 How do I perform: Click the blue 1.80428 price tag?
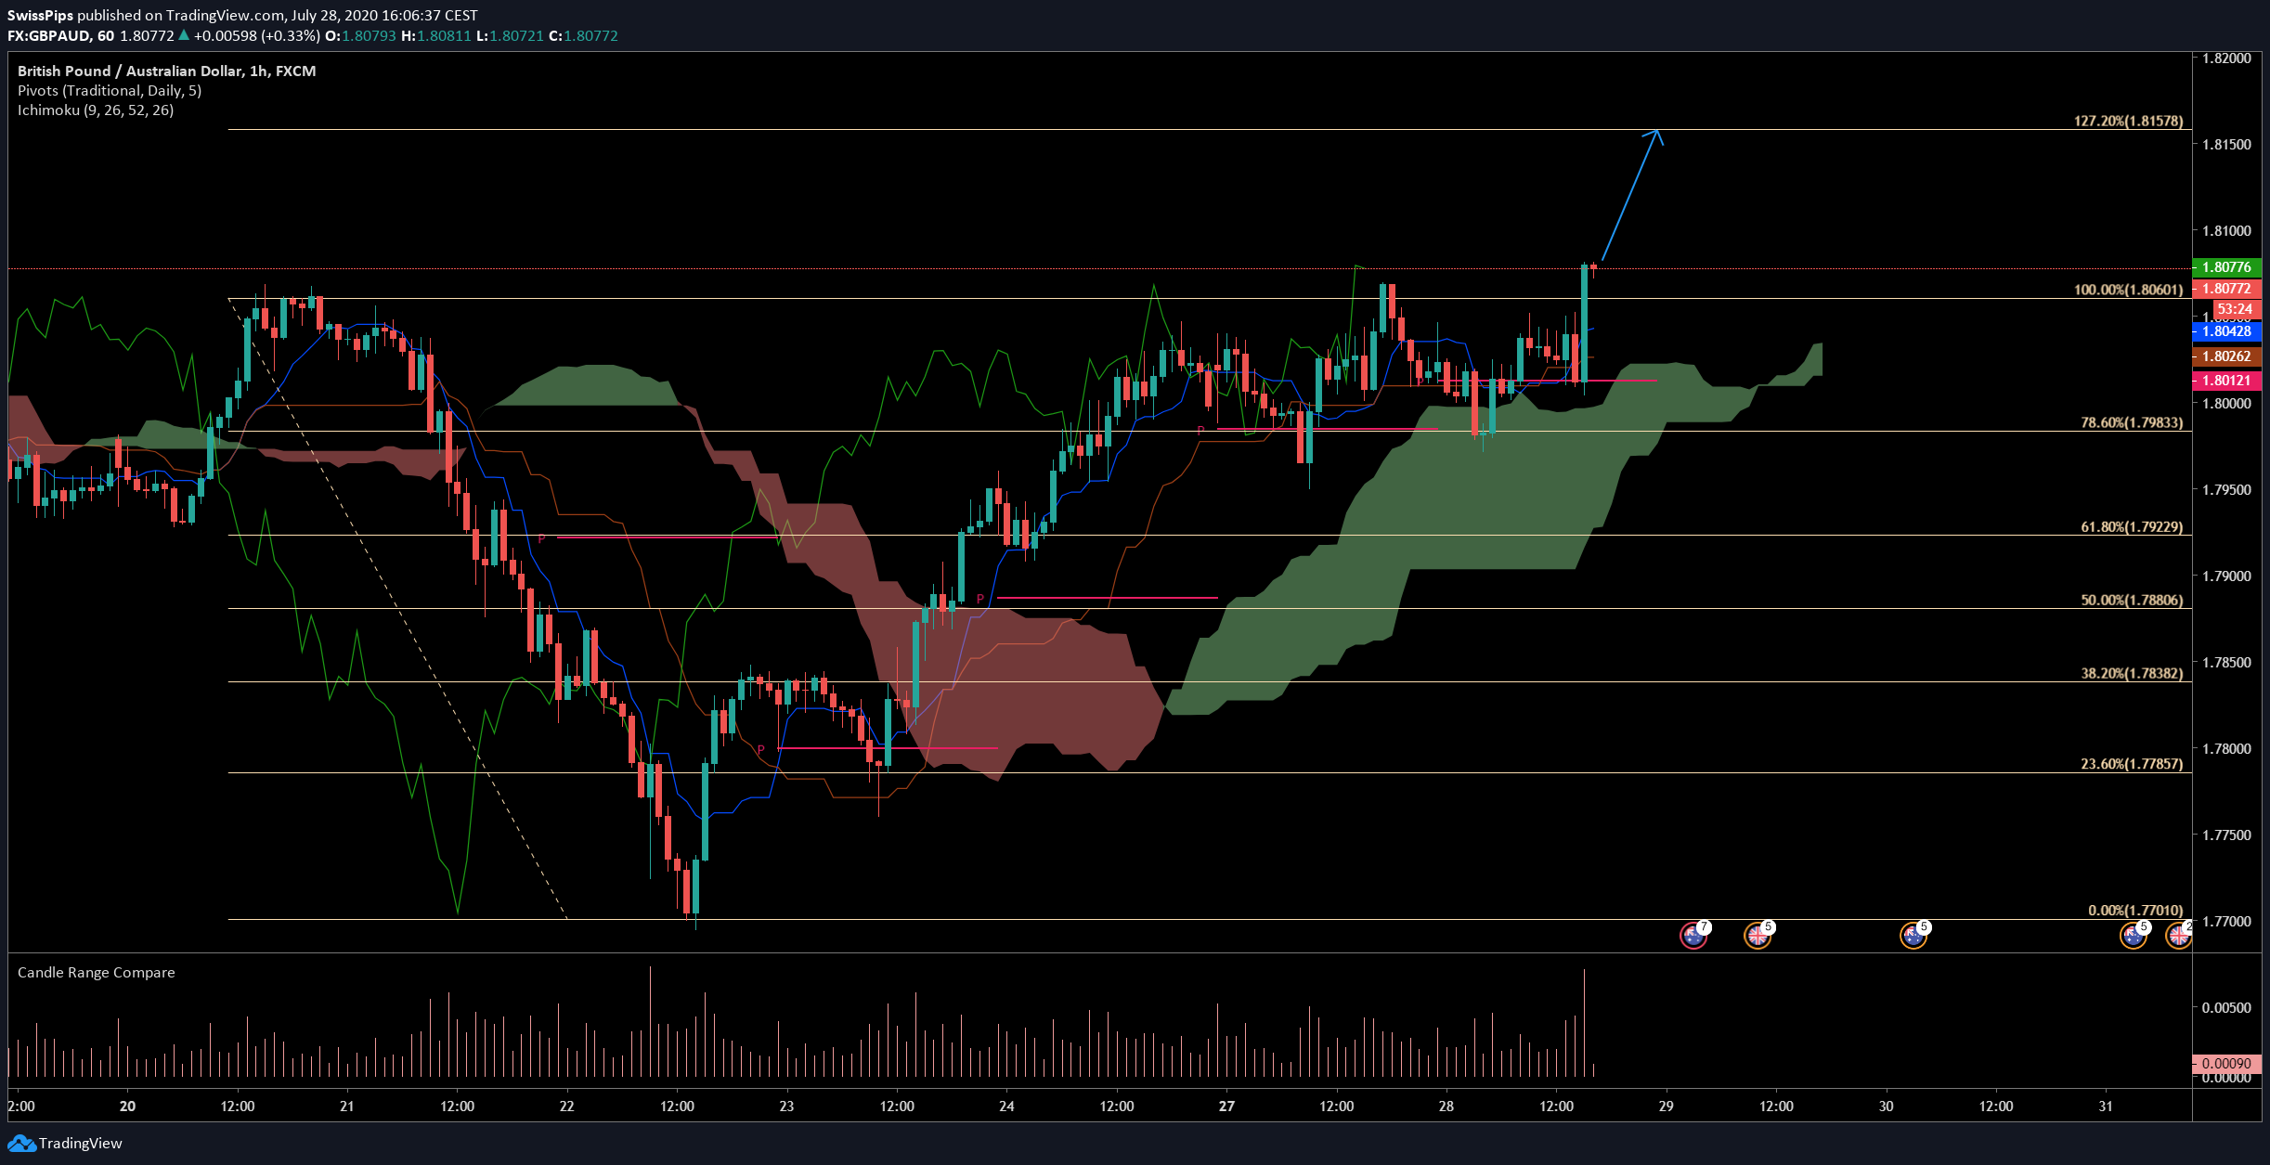pos(2226,331)
